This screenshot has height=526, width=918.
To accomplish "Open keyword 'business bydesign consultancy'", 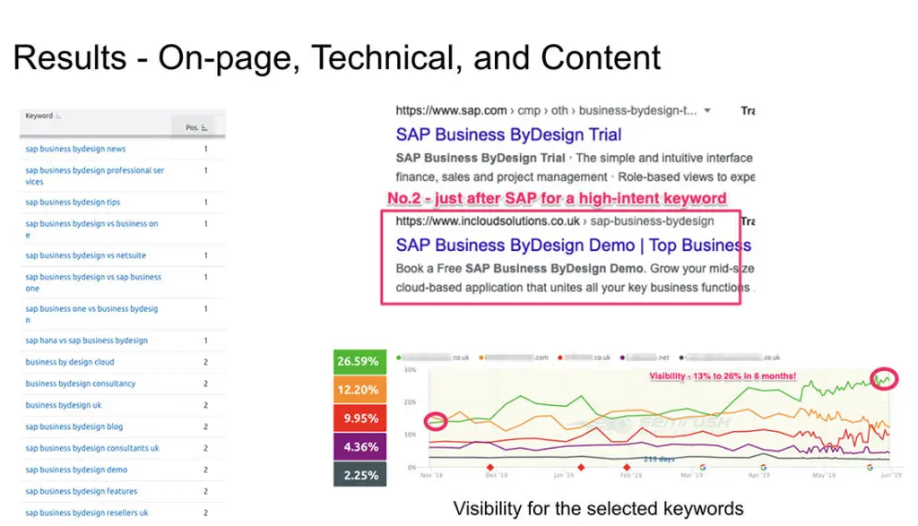I will click(x=80, y=384).
